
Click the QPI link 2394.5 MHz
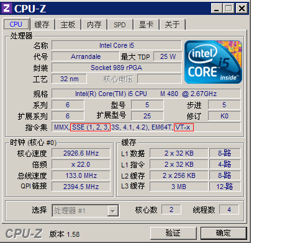click(81, 187)
